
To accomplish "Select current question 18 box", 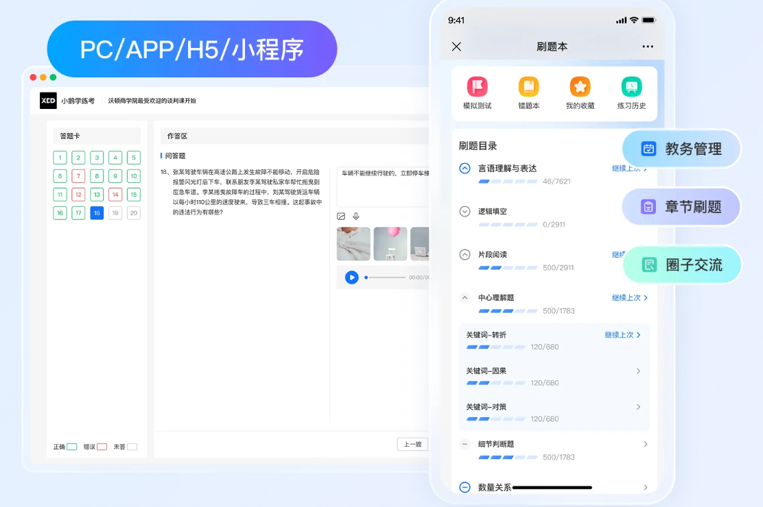I will (x=97, y=213).
